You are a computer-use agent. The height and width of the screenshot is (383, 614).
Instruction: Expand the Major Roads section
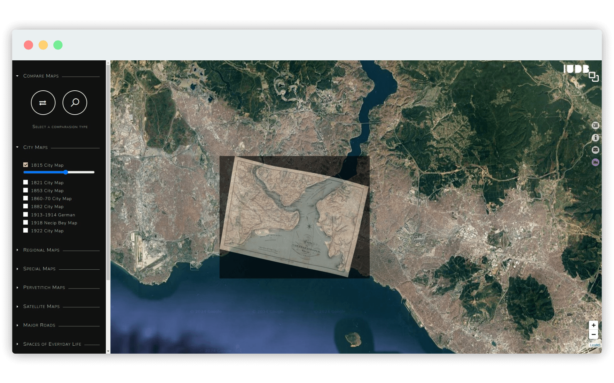point(39,325)
